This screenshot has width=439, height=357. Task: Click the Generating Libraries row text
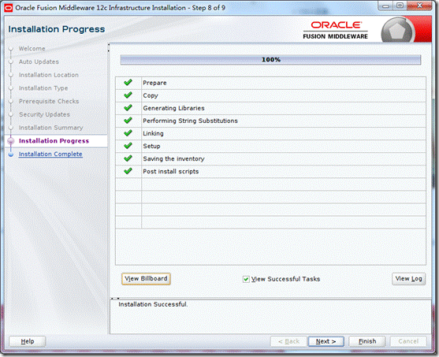pos(173,108)
